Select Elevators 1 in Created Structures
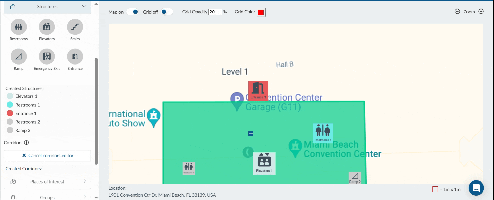Viewport: 494px width, 200px height. [26, 96]
